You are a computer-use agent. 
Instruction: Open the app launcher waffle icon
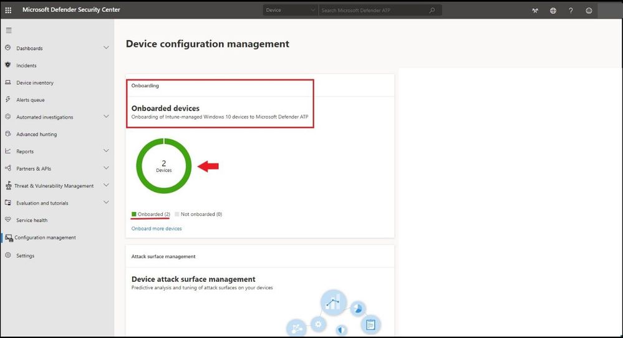8,11
